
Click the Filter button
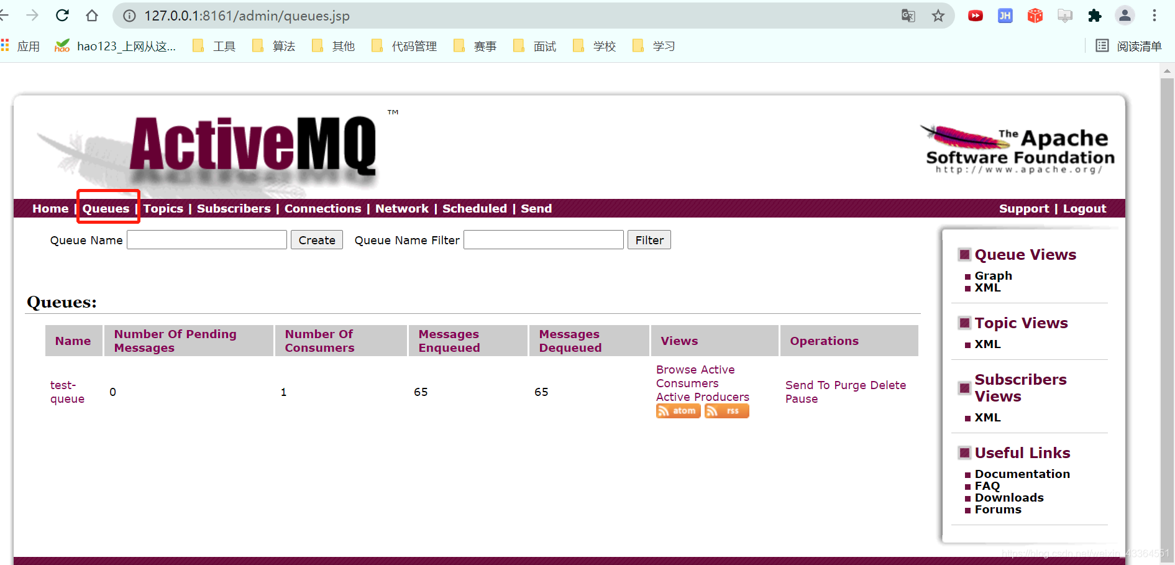649,240
